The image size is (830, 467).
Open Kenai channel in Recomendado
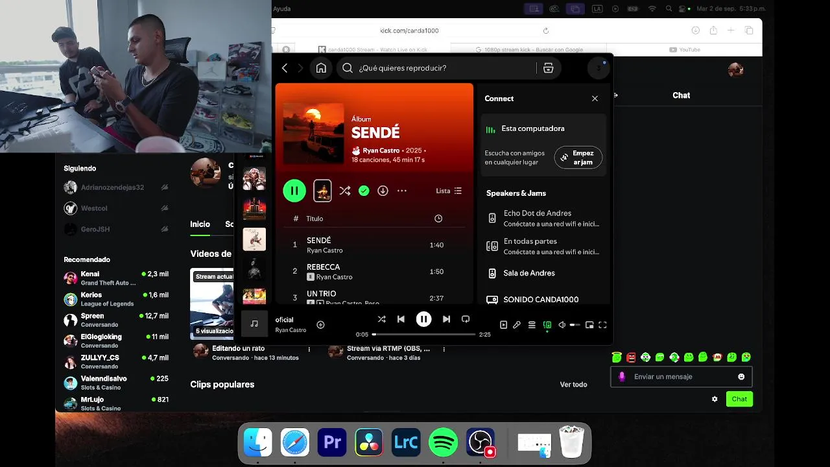(116, 278)
